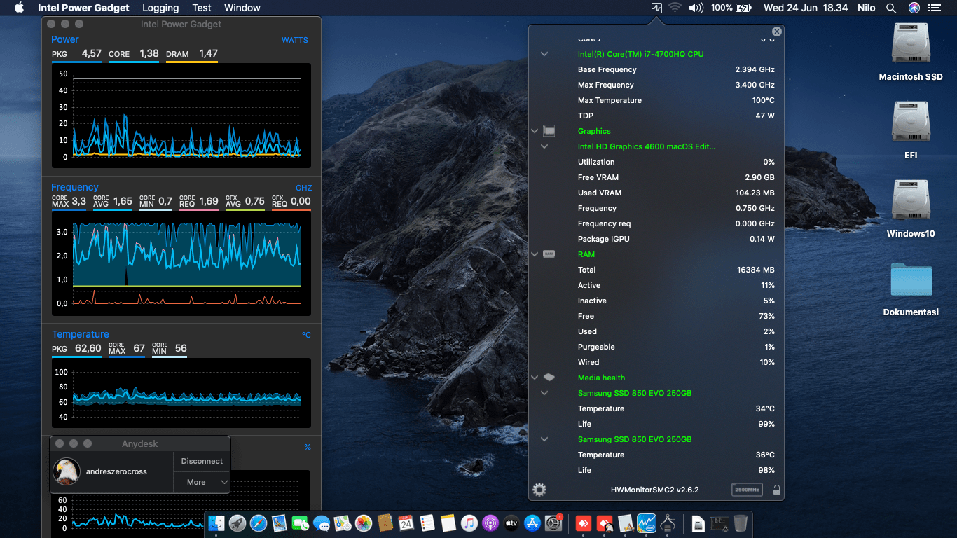Click the Wi-Fi status in menu bar
This screenshot has width=957, height=538.
click(x=675, y=8)
